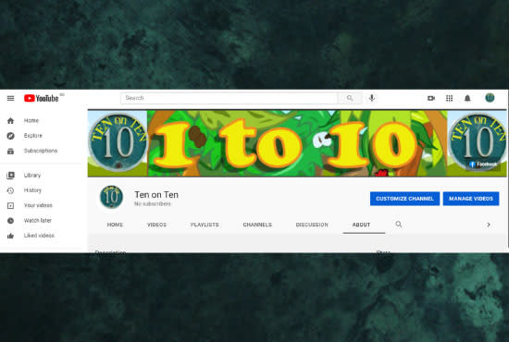The image size is (509, 342).
Task: Click the Liked videos thumbs-up icon
Action: (x=10, y=236)
